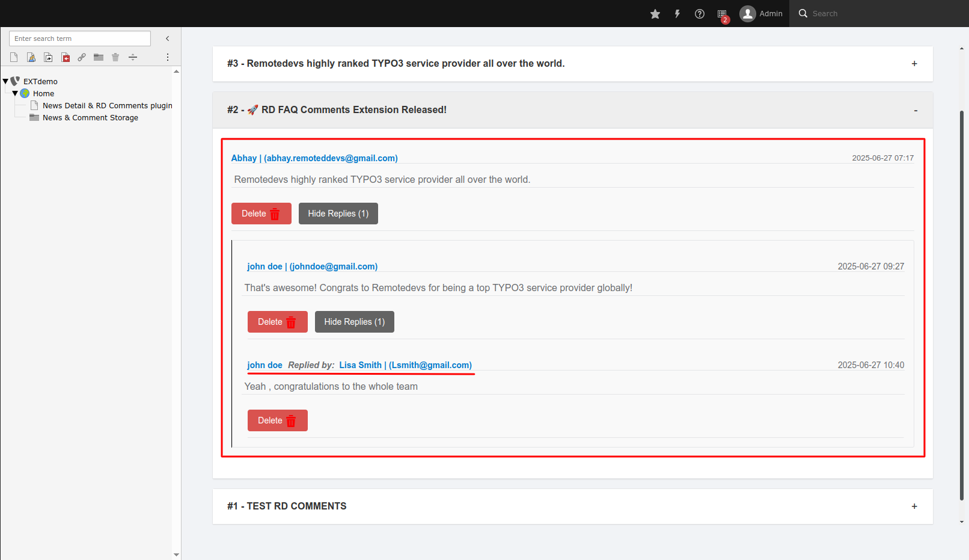Open the johndoe@gmail.com email link

tap(334, 266)
